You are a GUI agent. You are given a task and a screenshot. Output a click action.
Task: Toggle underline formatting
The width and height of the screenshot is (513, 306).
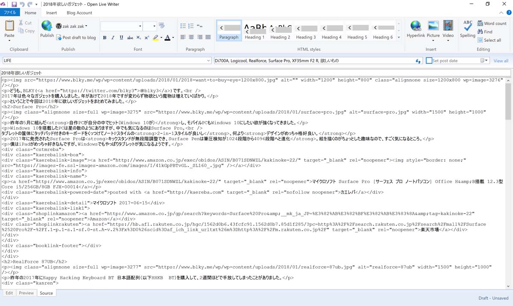(x=121, y=38)
